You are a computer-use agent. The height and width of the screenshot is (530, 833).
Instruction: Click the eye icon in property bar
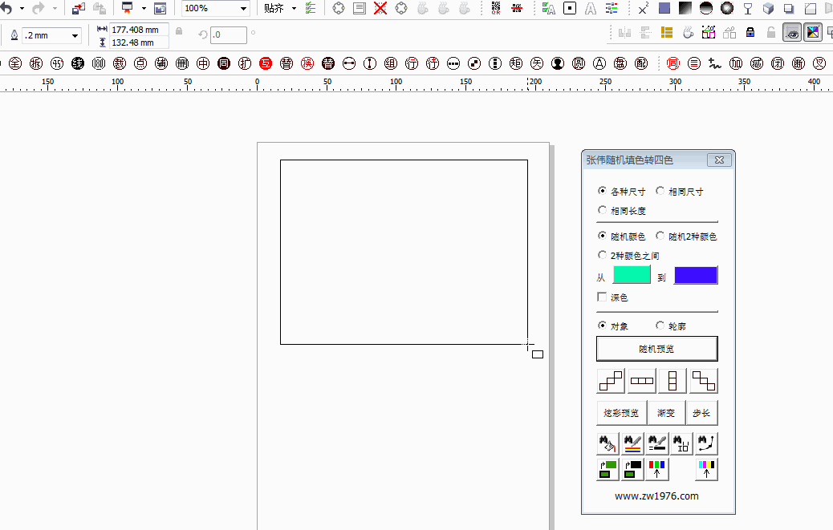click(x=792, y=33)
